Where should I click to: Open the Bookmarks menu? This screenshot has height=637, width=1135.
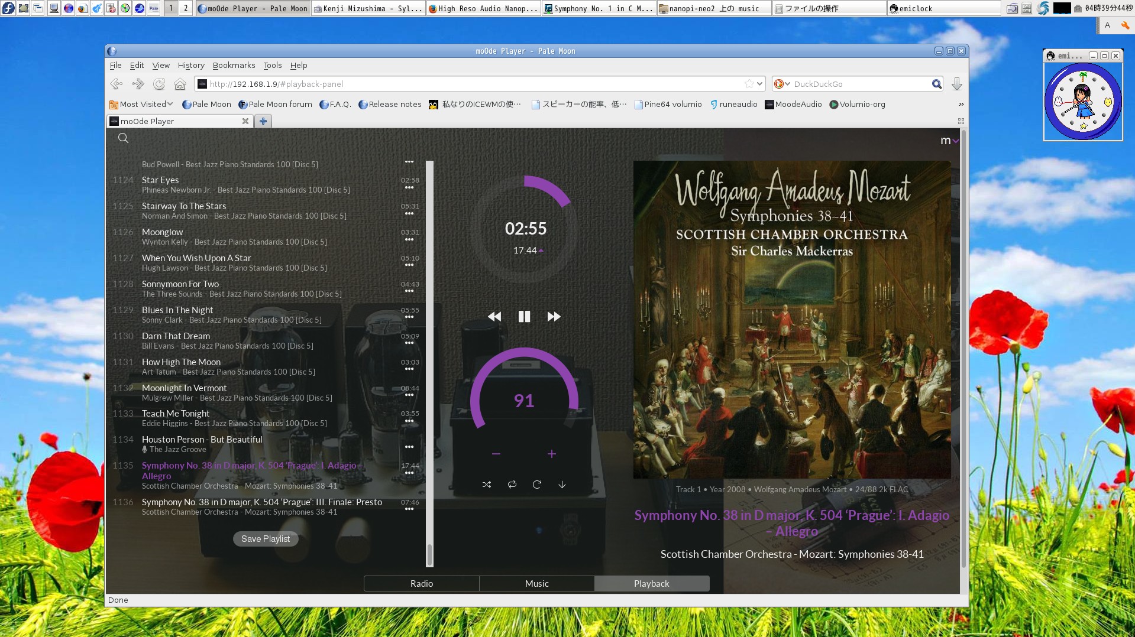(x=234, y=65)
